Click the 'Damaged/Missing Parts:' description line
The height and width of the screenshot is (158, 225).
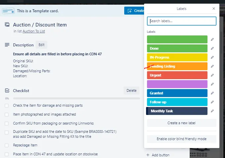tap(32, 71)
